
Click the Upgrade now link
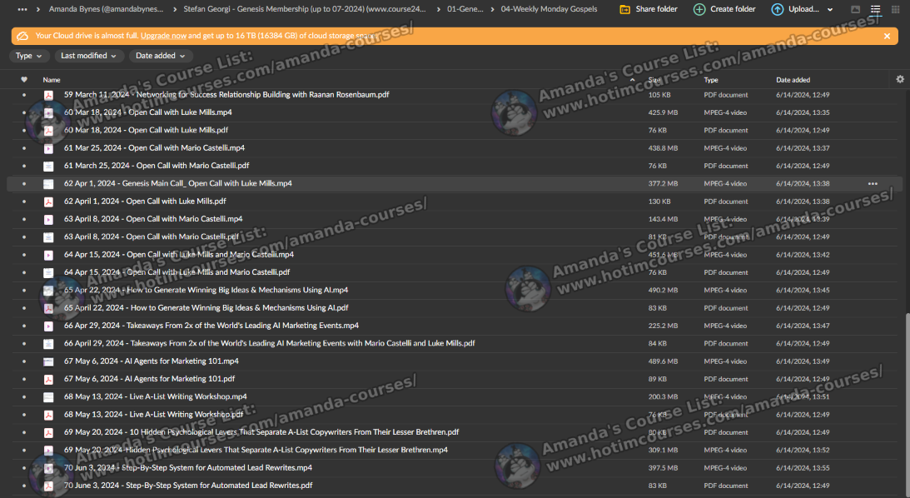pyautogui.click(x=163, y=37)
